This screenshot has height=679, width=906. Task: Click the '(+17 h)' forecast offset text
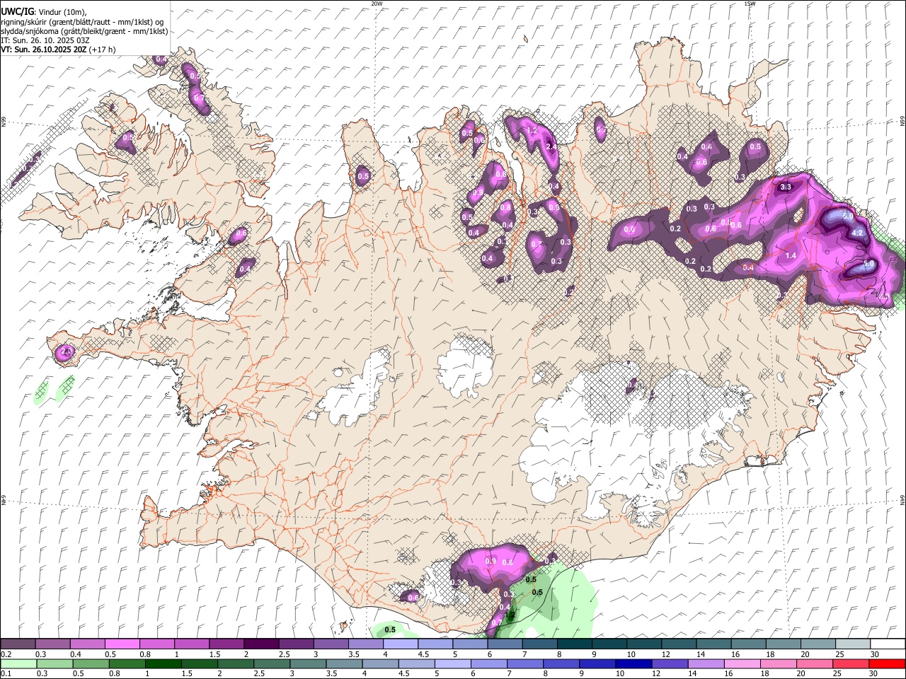click(103, 50)
